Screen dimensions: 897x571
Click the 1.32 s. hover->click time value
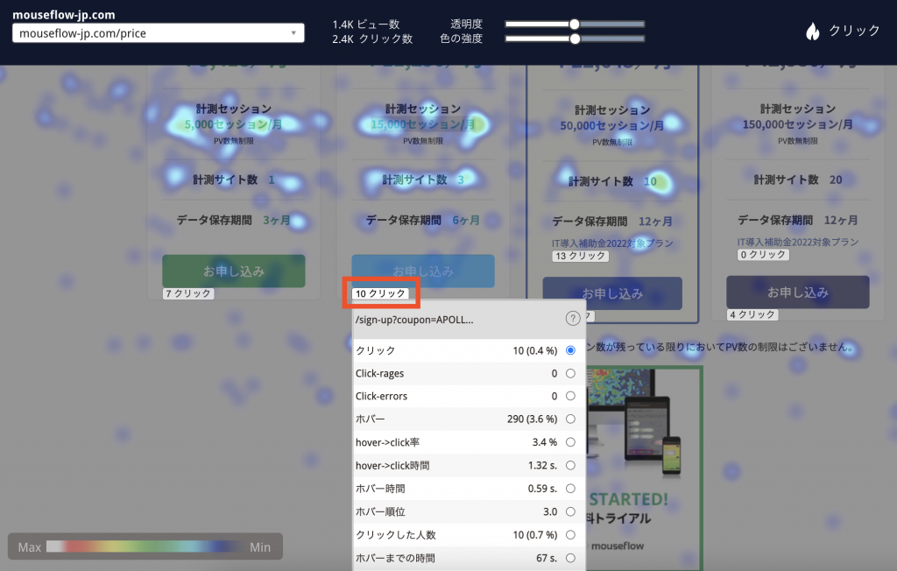542,465
